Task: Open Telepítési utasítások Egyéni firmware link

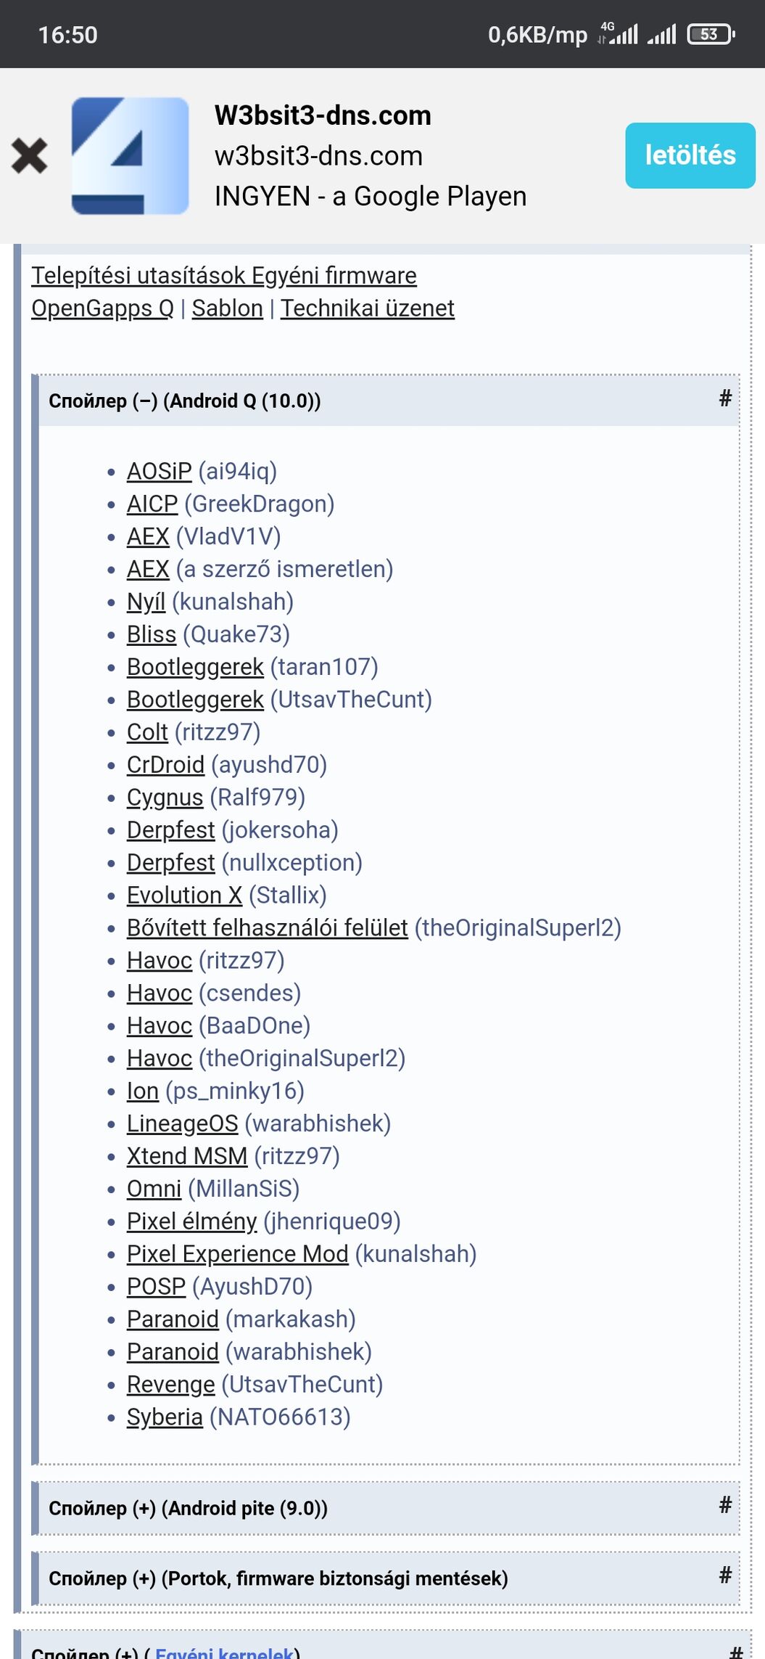Action: pos(224,276)
